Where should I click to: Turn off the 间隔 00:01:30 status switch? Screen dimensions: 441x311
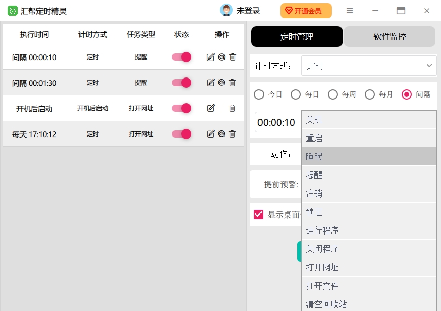coord(182,83)
